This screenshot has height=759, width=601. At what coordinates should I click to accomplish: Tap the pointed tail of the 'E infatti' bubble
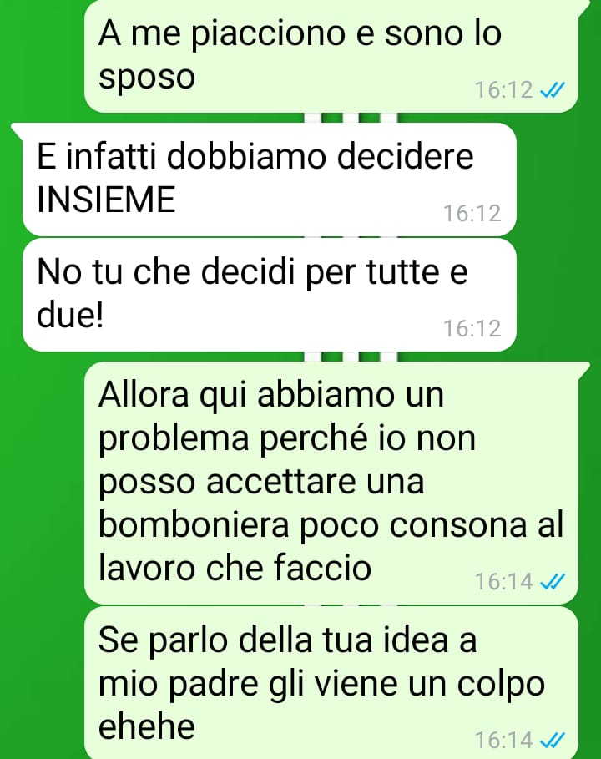17,129
